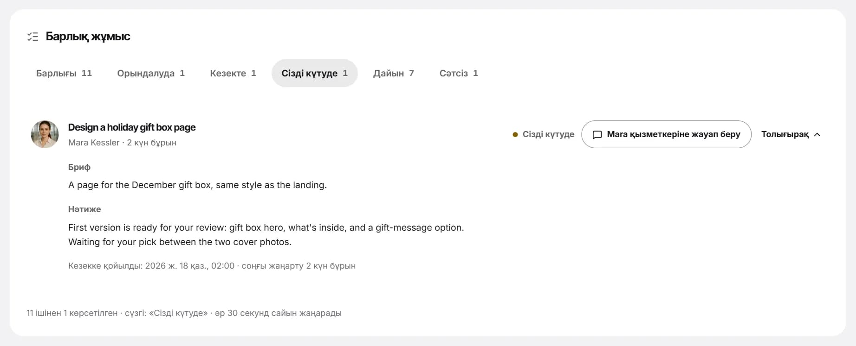Click the Mara Kessler author name
Viewport: 856px width, 346px height.
[94, 143]
